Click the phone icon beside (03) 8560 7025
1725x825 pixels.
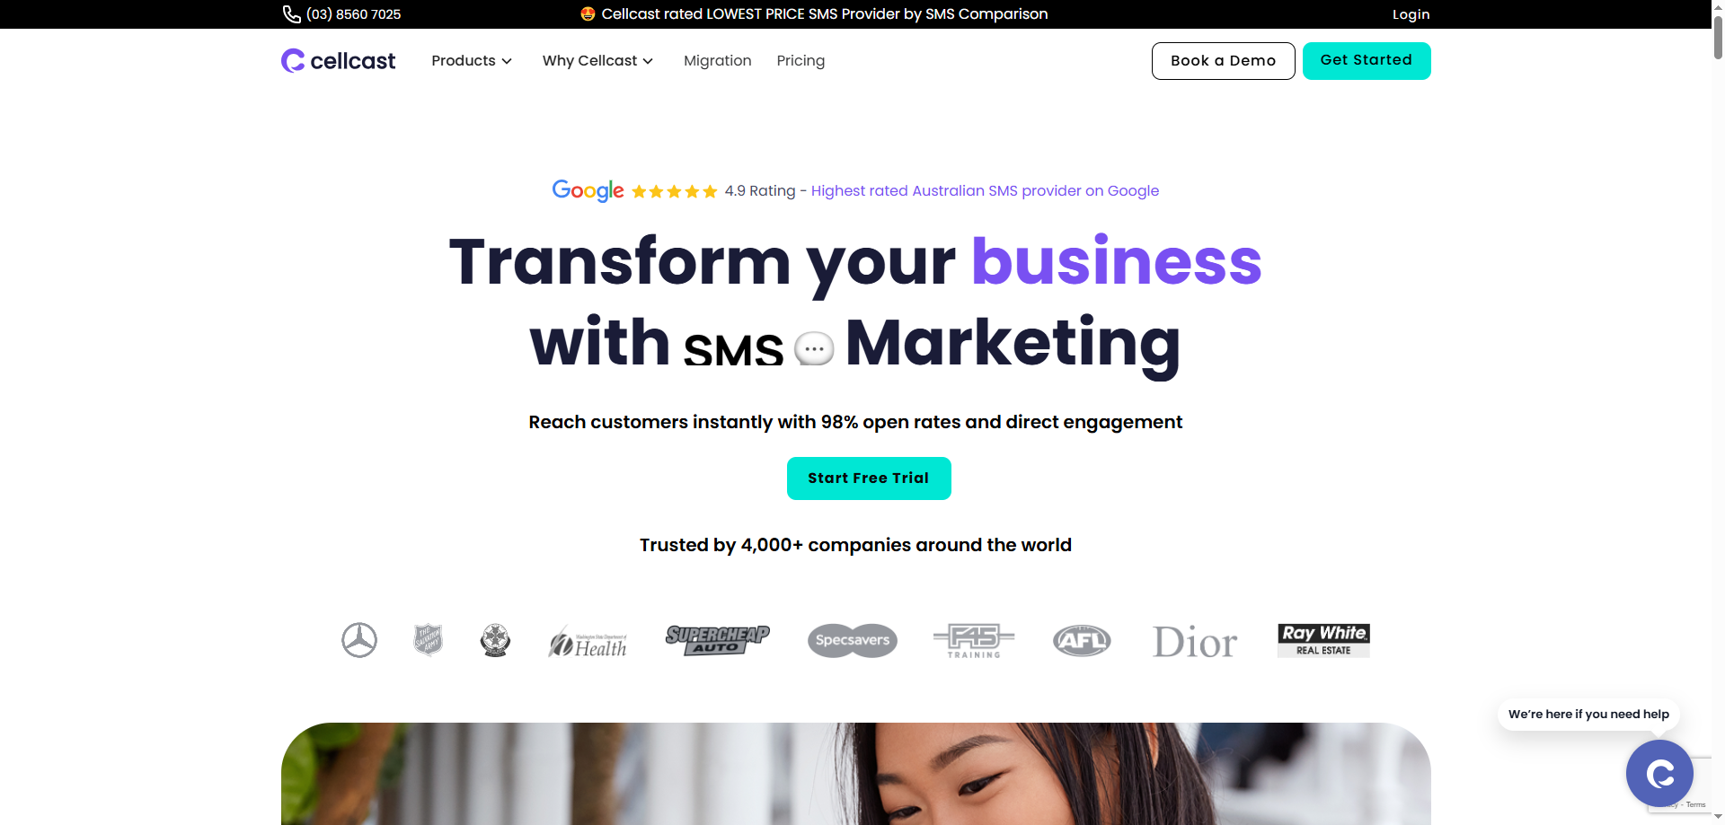pos(291,14)
